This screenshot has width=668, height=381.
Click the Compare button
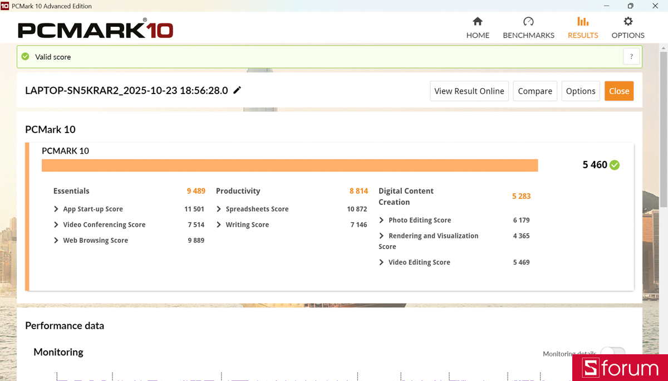pos(535,91)
